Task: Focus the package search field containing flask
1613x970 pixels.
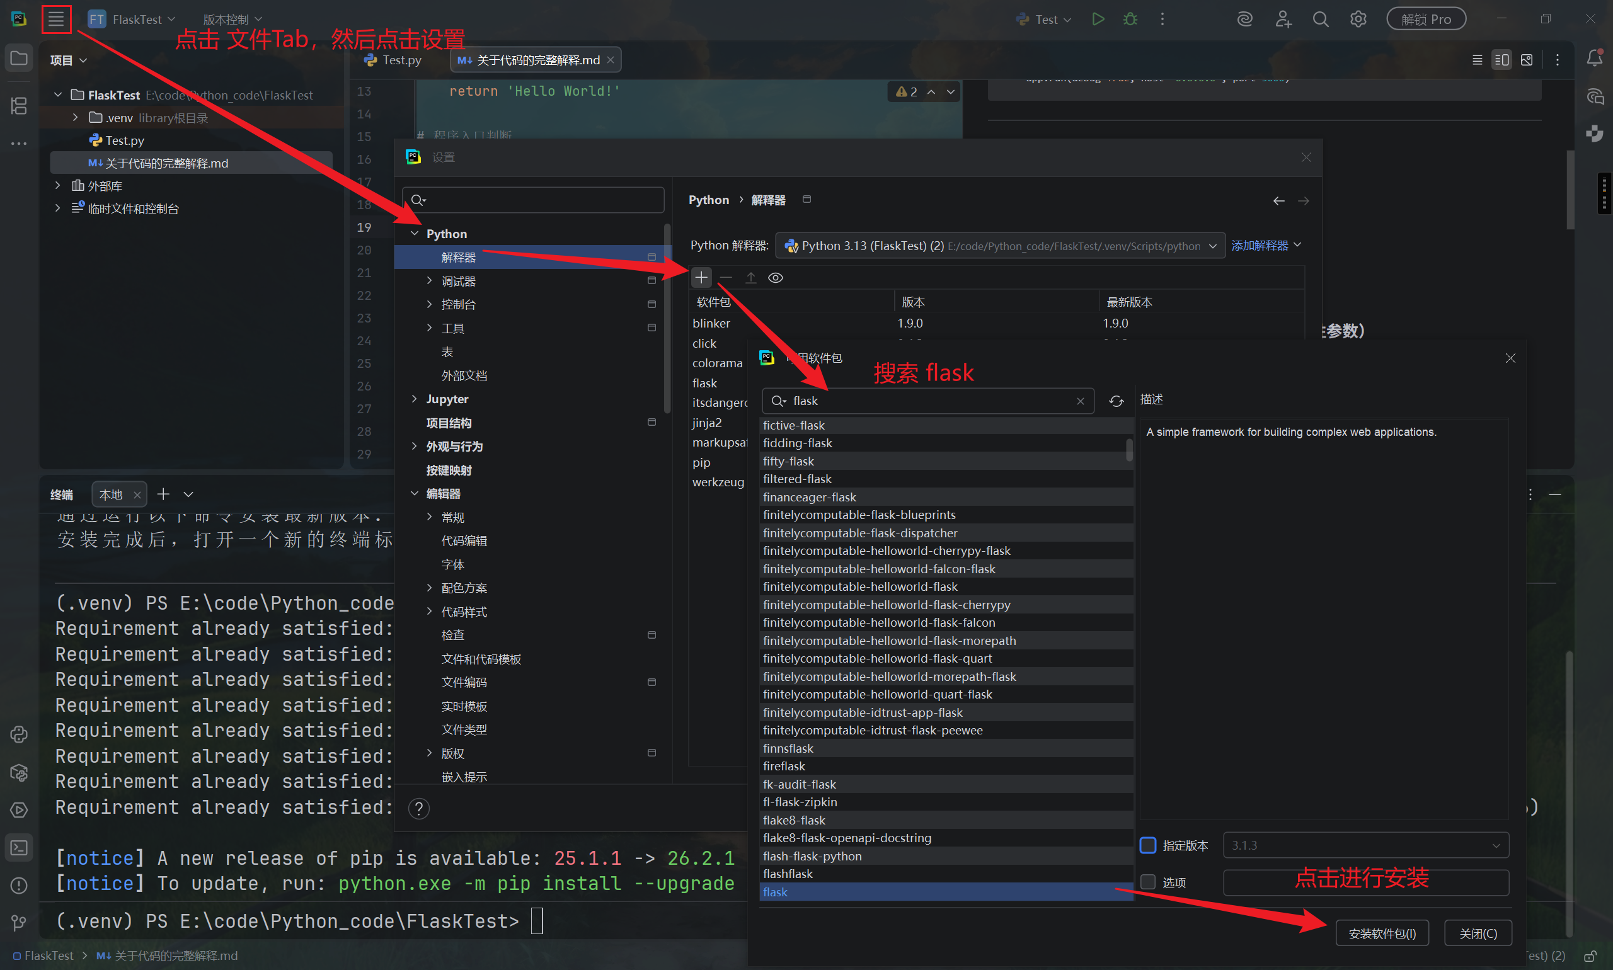Action: click(927, 401)
